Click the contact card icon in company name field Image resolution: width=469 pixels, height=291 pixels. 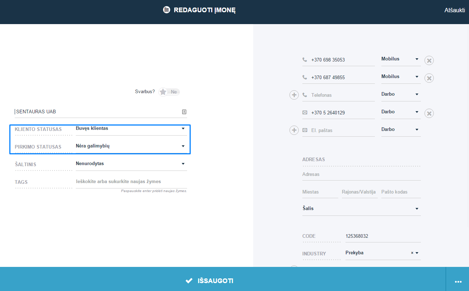(x=184, y=112)
